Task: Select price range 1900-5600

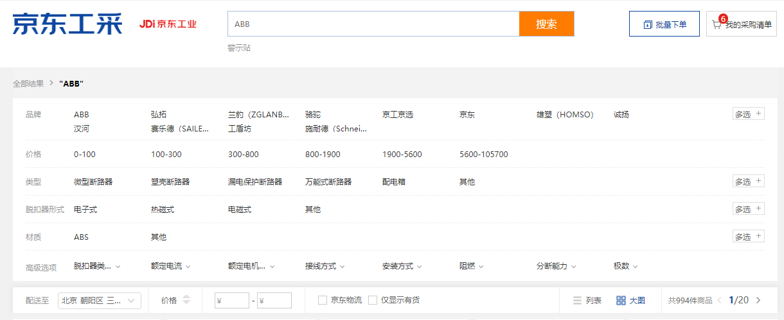Action: pyautogui.click(x=402, y=155)
